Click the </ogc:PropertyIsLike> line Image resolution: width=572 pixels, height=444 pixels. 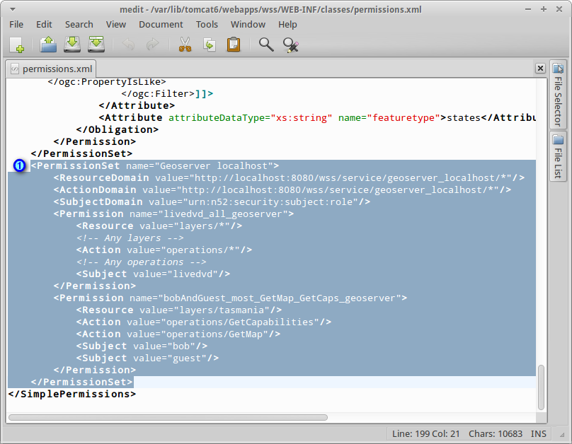click(x=107, y=82)
